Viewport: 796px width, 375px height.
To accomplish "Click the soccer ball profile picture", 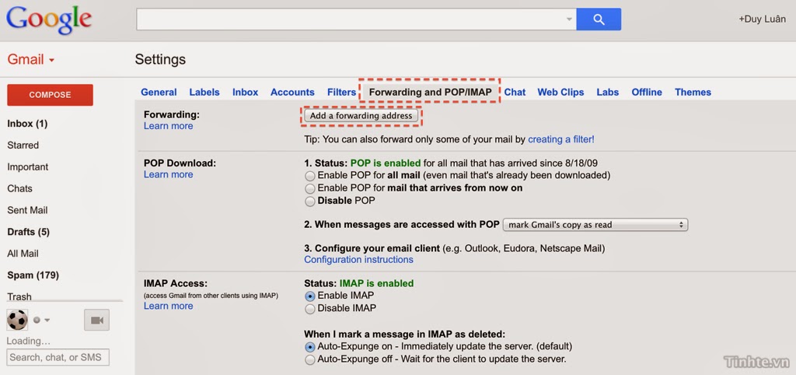I will [17, 320].
